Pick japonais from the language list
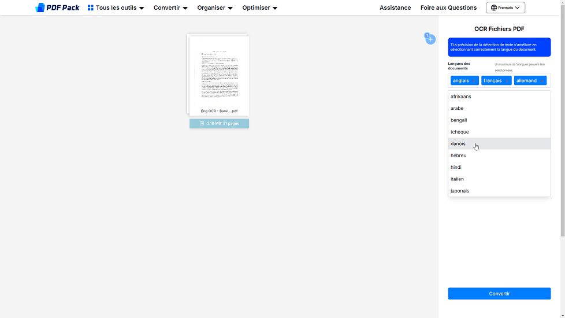The image size is (565, 318). coord(460,191)
